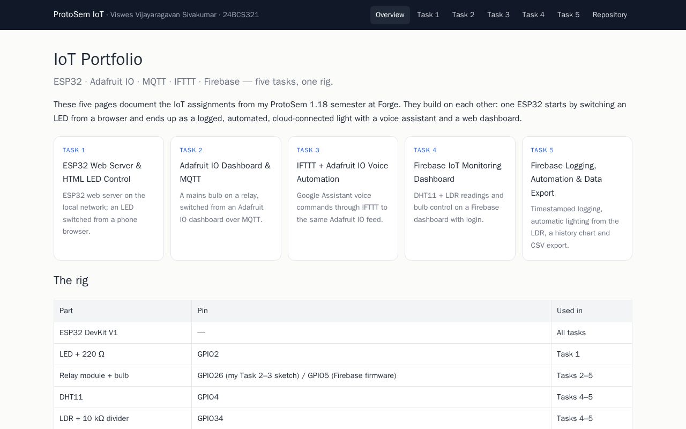Navigate to Task 5 in the navbar

[568, 15]
